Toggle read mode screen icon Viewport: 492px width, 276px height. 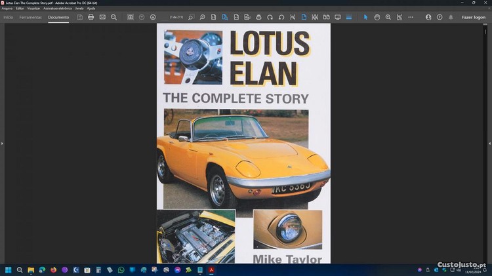338,17
